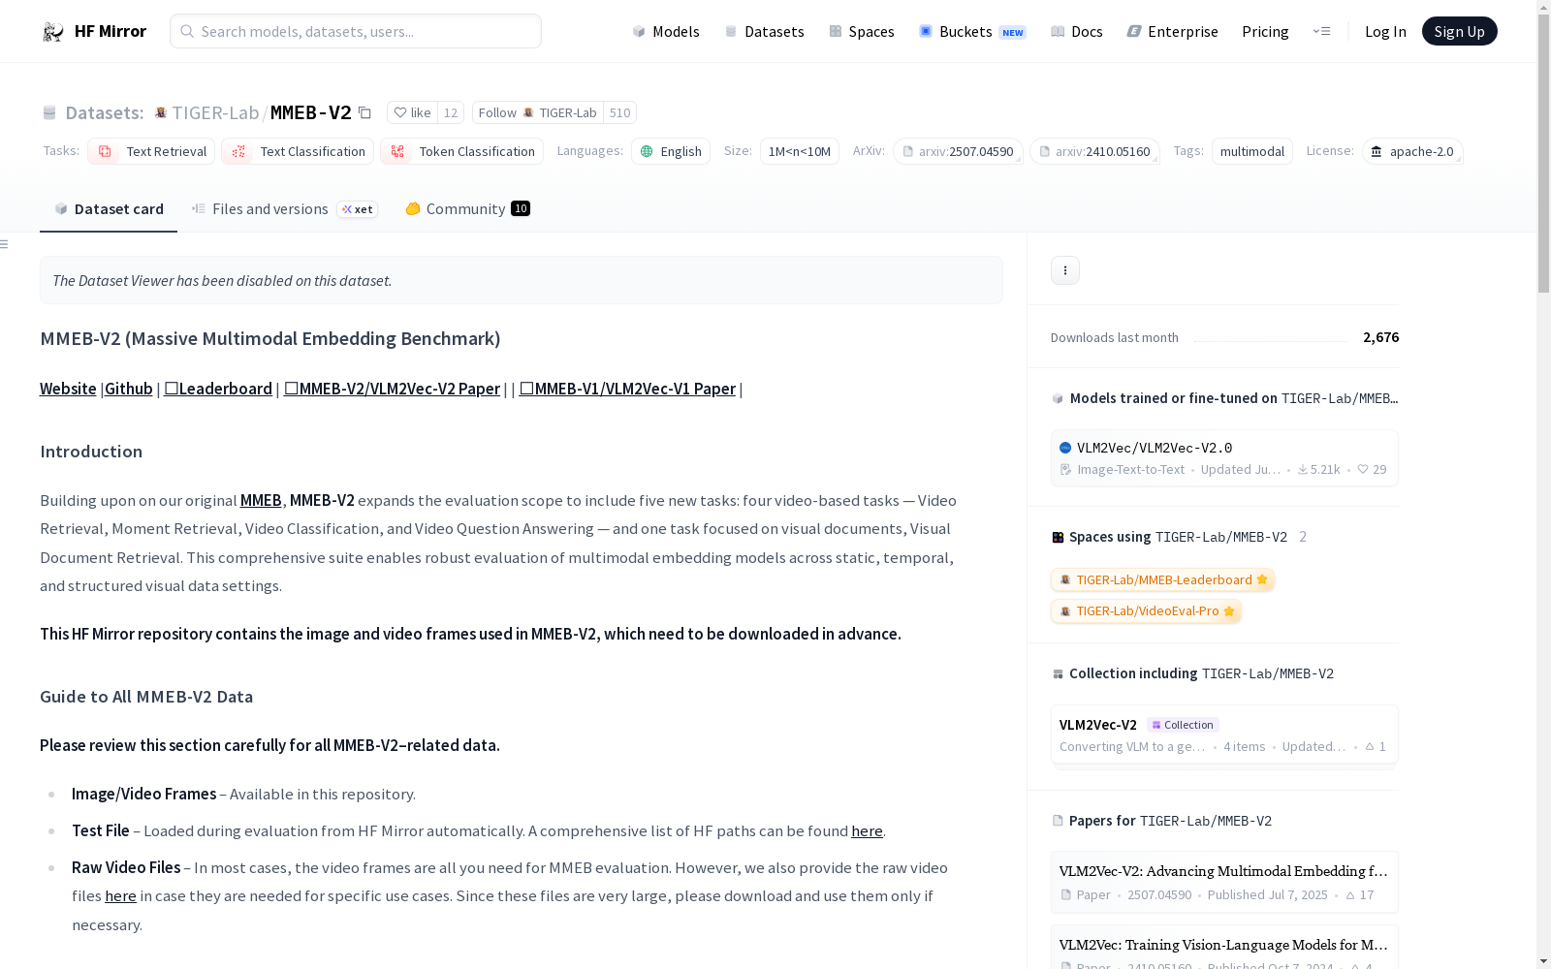Viewport: 1551px width, 969px height.
Task: Click the MMEB link in Introduction
Action: [261, 500]
